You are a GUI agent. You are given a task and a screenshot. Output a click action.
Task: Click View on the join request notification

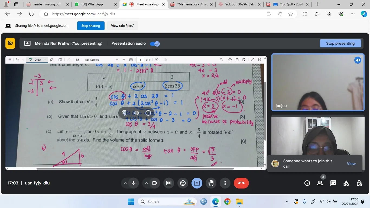(x=351, y=164)
